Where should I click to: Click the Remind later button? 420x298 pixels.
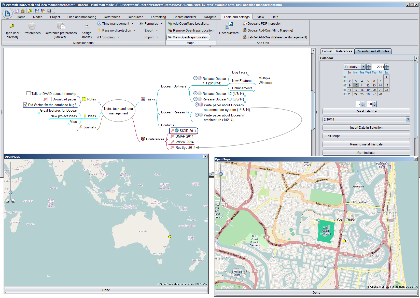366,153
